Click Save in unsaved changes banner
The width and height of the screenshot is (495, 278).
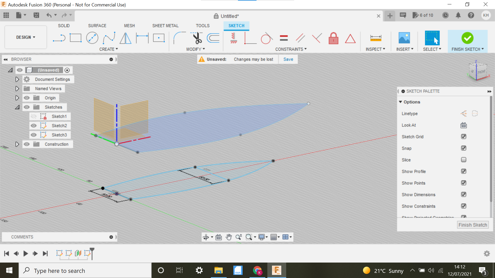[288, 59]
